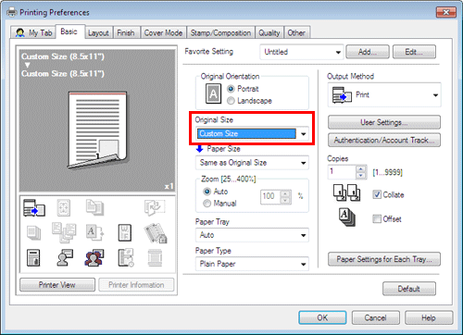Expand the Output Method Print dropdown
Image resolution: width=463 pixels, height=335 pixels.
[x=384, y=95]
